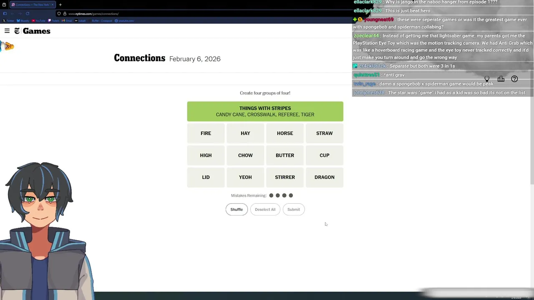Open the youtube.com/ bookmark
The width and height of the screenshot is (534, 300).
[x=124, y=20]
